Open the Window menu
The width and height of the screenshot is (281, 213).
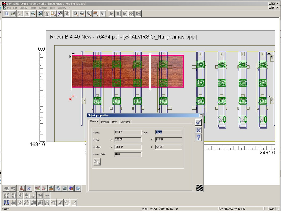62,8
